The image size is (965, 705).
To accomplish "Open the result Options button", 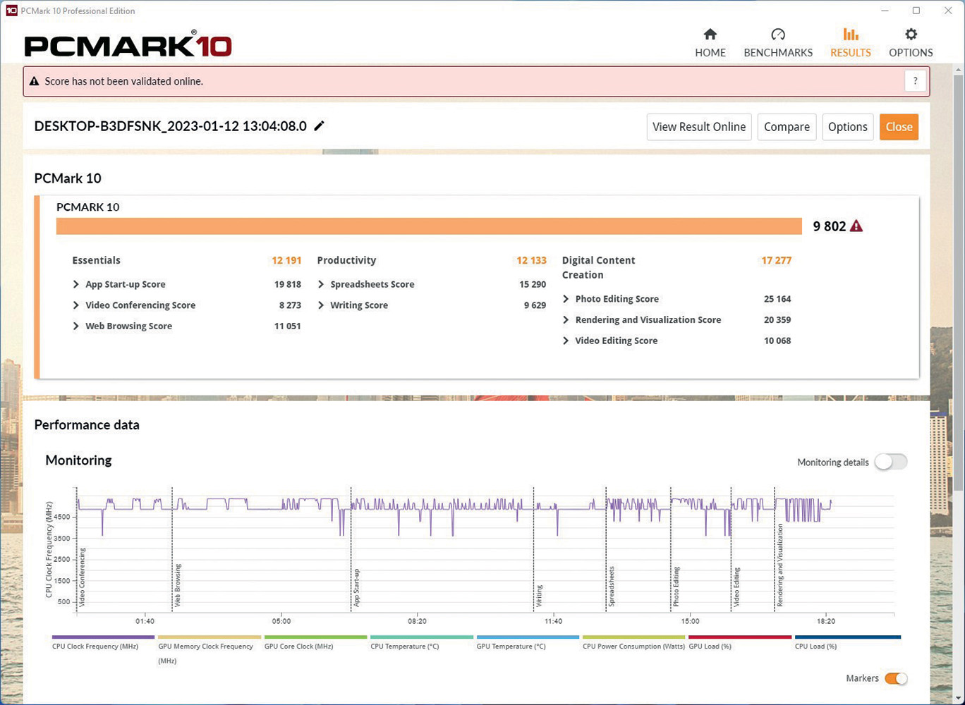I will pos(847,127).
